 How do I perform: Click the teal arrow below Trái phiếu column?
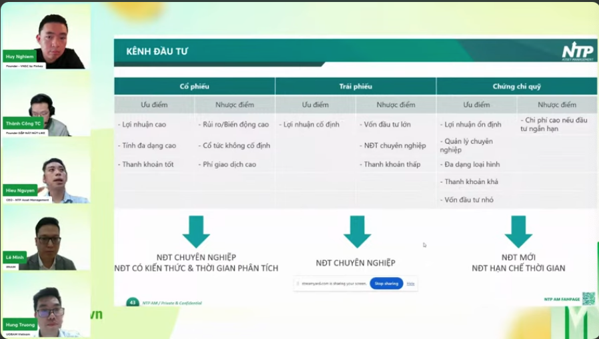357,232
